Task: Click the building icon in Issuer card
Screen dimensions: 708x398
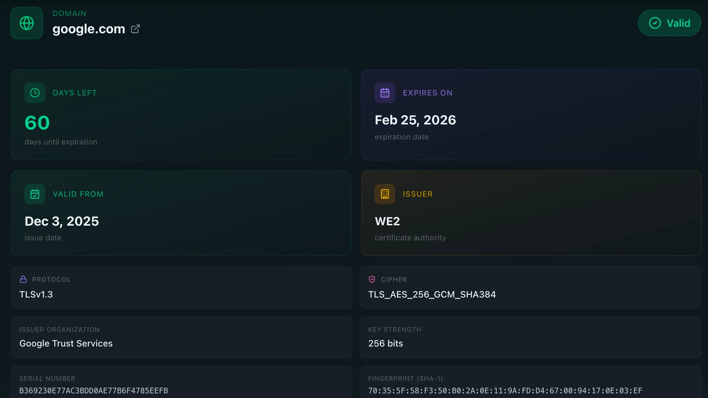Action: 384,194
